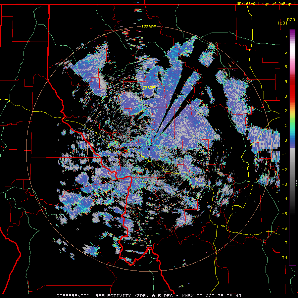Click the -2 value on color scale
Screen dimensions: 298x298
click(284, 170)
